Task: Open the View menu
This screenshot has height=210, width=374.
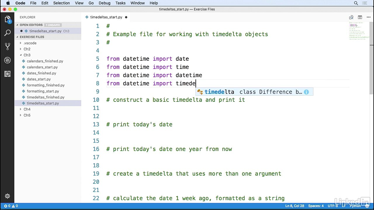Action: pyautogui.click(x=79, y=3)
